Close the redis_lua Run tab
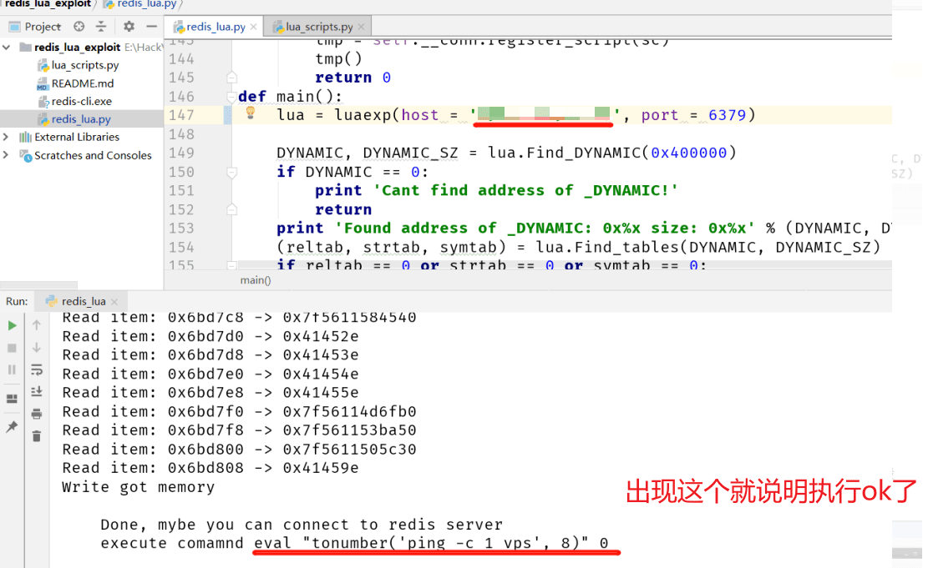Viewport: 928px width, 568px height. (114, 302)
